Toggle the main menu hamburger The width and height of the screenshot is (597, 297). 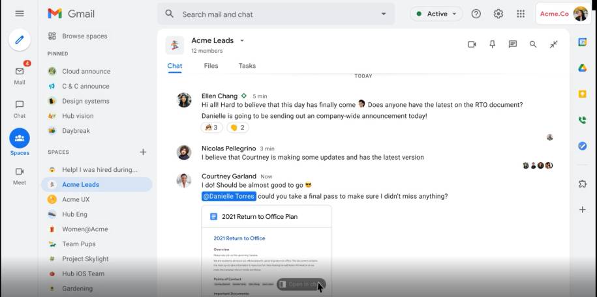[20, 14]
